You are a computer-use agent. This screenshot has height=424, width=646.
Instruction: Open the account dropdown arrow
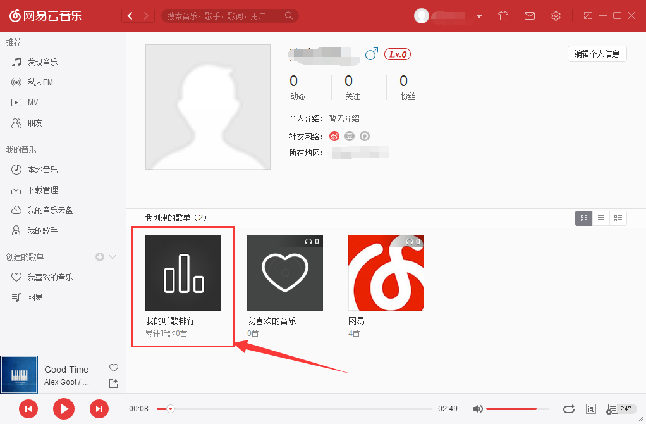point(478,16)
